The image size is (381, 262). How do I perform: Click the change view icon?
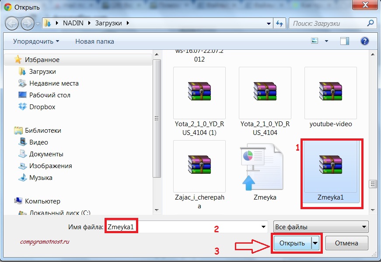[x=315, y=41]
